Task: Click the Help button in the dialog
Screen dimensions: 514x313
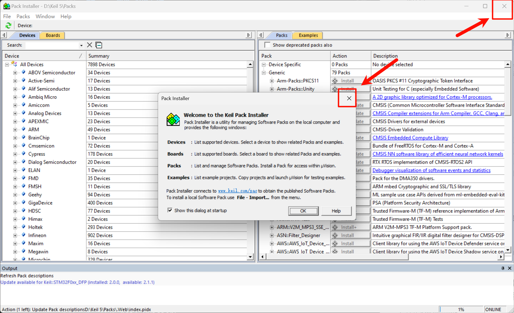Action: tap(336, 211)
